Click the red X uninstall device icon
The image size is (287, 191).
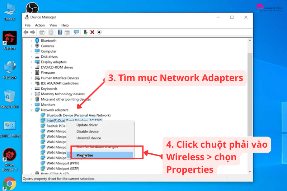tap(92, 32)
